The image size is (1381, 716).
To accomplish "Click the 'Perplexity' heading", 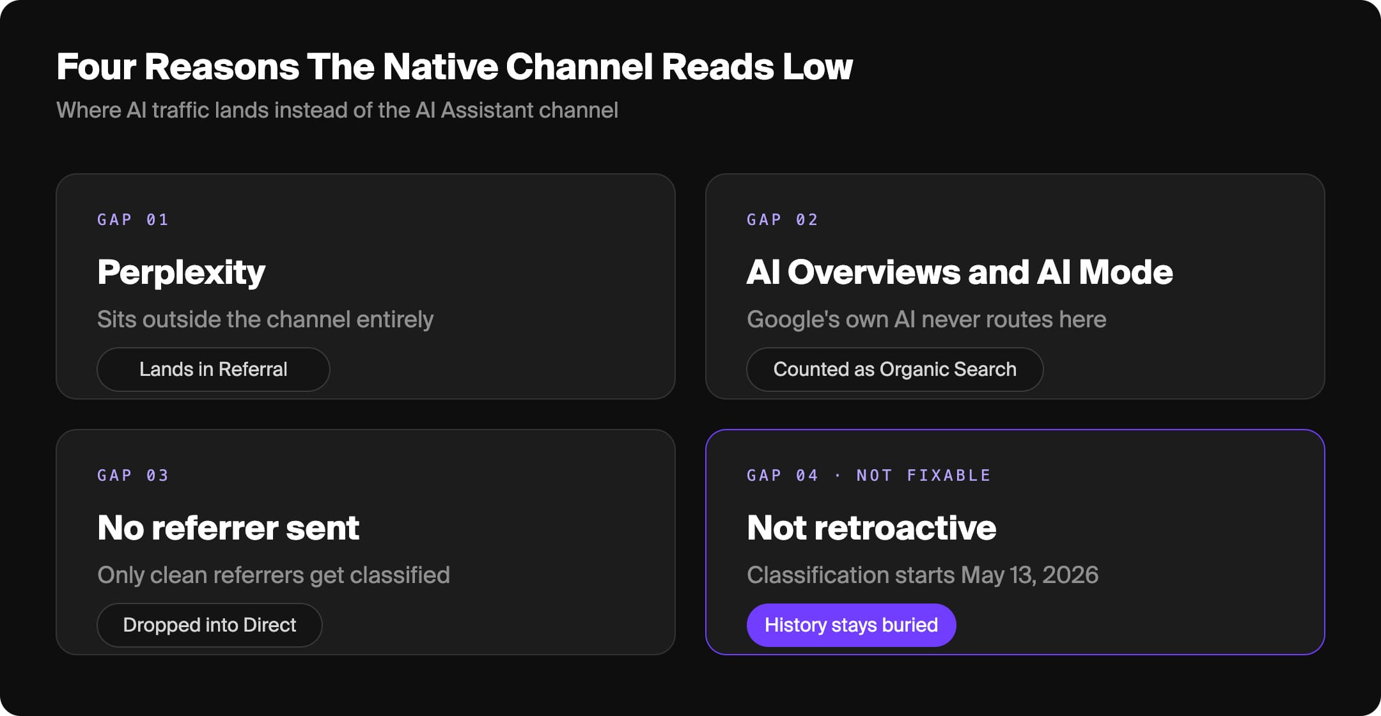I will [181, 273].
